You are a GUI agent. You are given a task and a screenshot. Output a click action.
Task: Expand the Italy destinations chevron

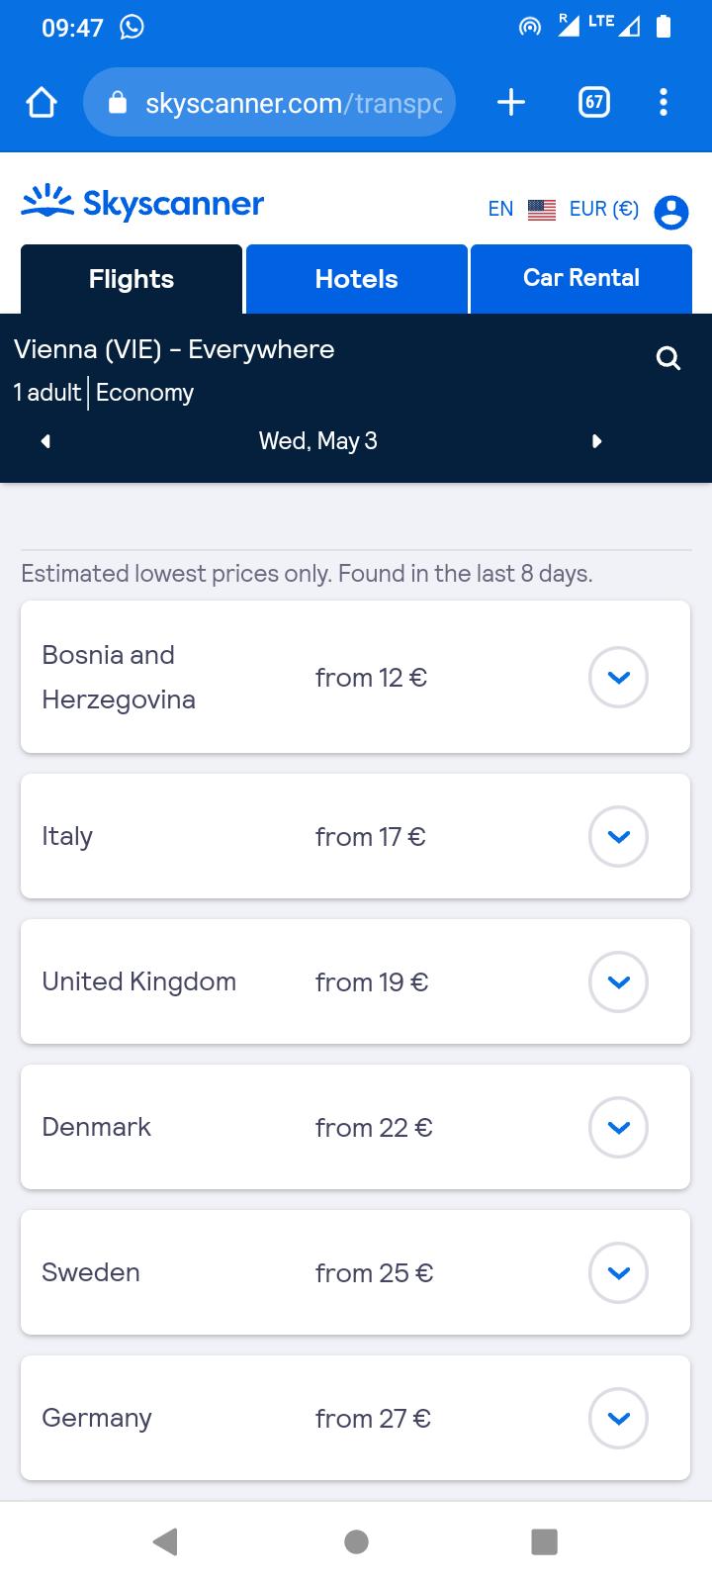[x=618, y=837]
